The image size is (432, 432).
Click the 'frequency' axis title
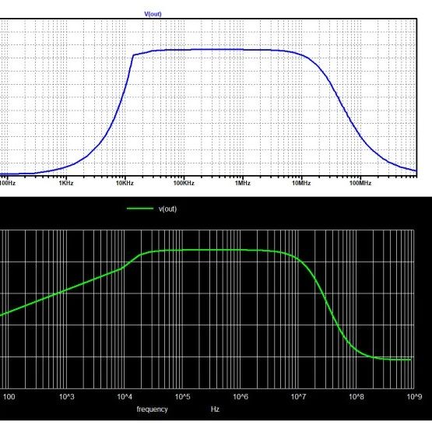click(152, 409)
